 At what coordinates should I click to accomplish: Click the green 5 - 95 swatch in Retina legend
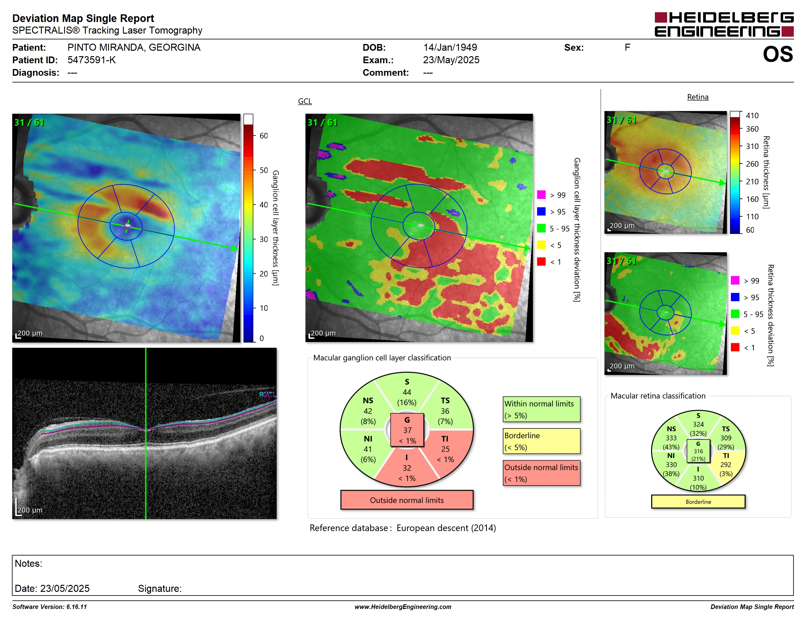coord(735,314)
